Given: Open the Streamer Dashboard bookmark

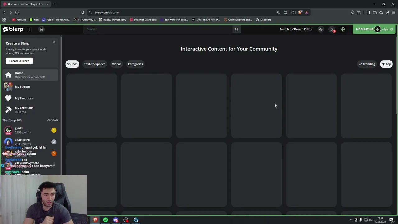Looking at the screenshot, I should (143, 20).
